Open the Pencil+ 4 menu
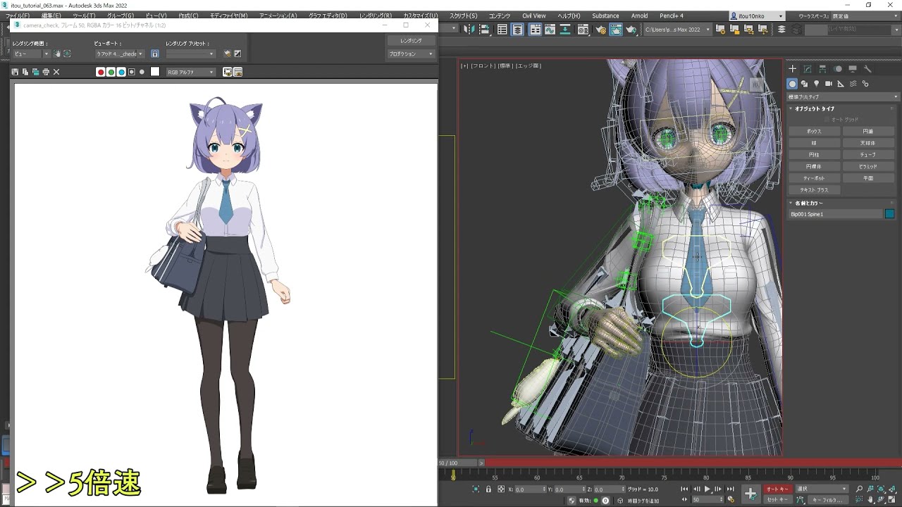The image size is (902, 507). [672, 15]
